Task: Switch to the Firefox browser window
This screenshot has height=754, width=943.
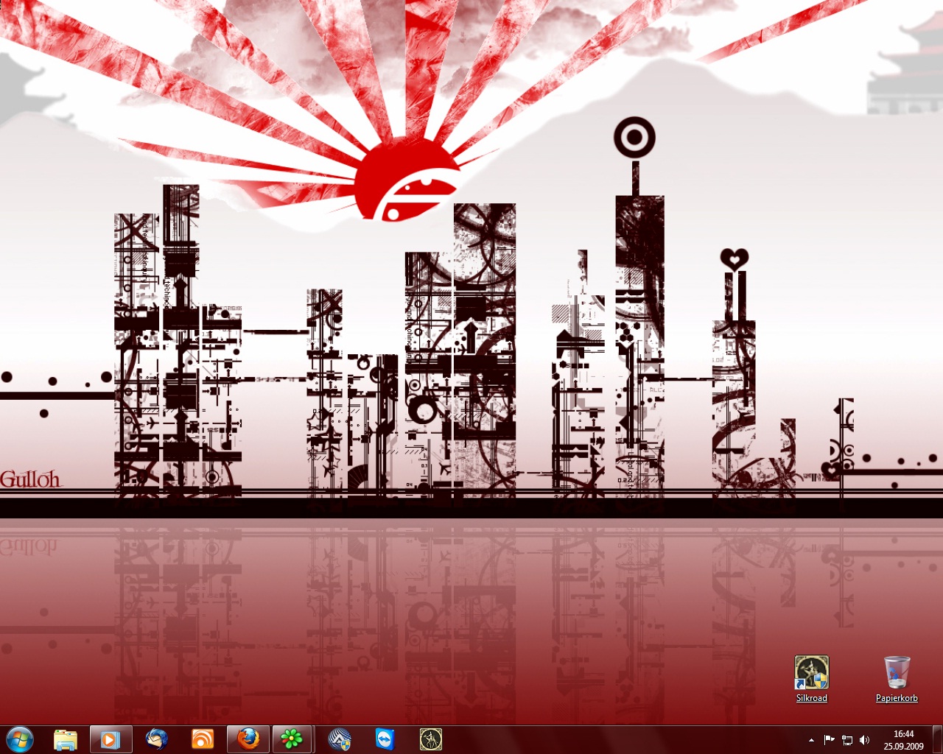Action: 248,739
